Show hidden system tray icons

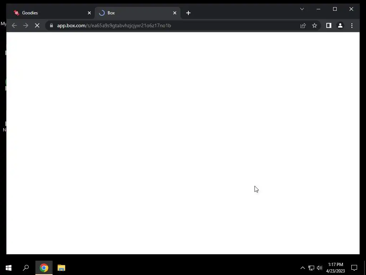pos(302,268)
